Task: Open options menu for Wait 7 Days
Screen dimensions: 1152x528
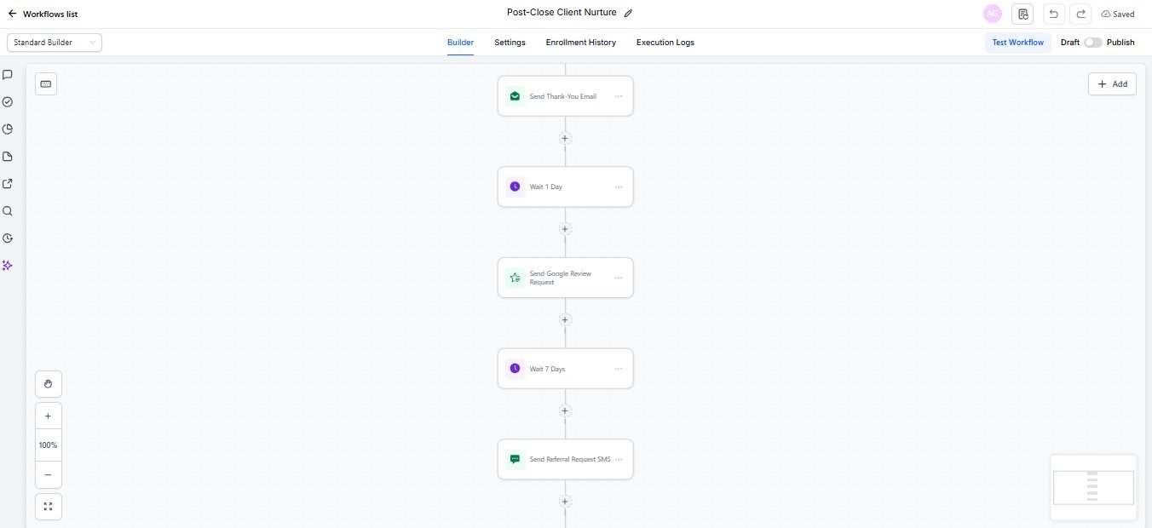Action: [619, 369]
